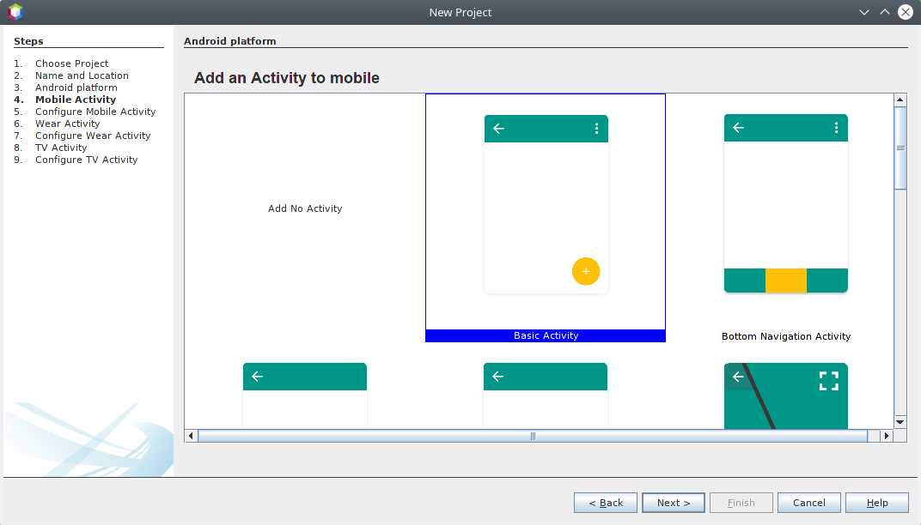Click the back arrow on Bottom Navigation Activity

[738, 127]
